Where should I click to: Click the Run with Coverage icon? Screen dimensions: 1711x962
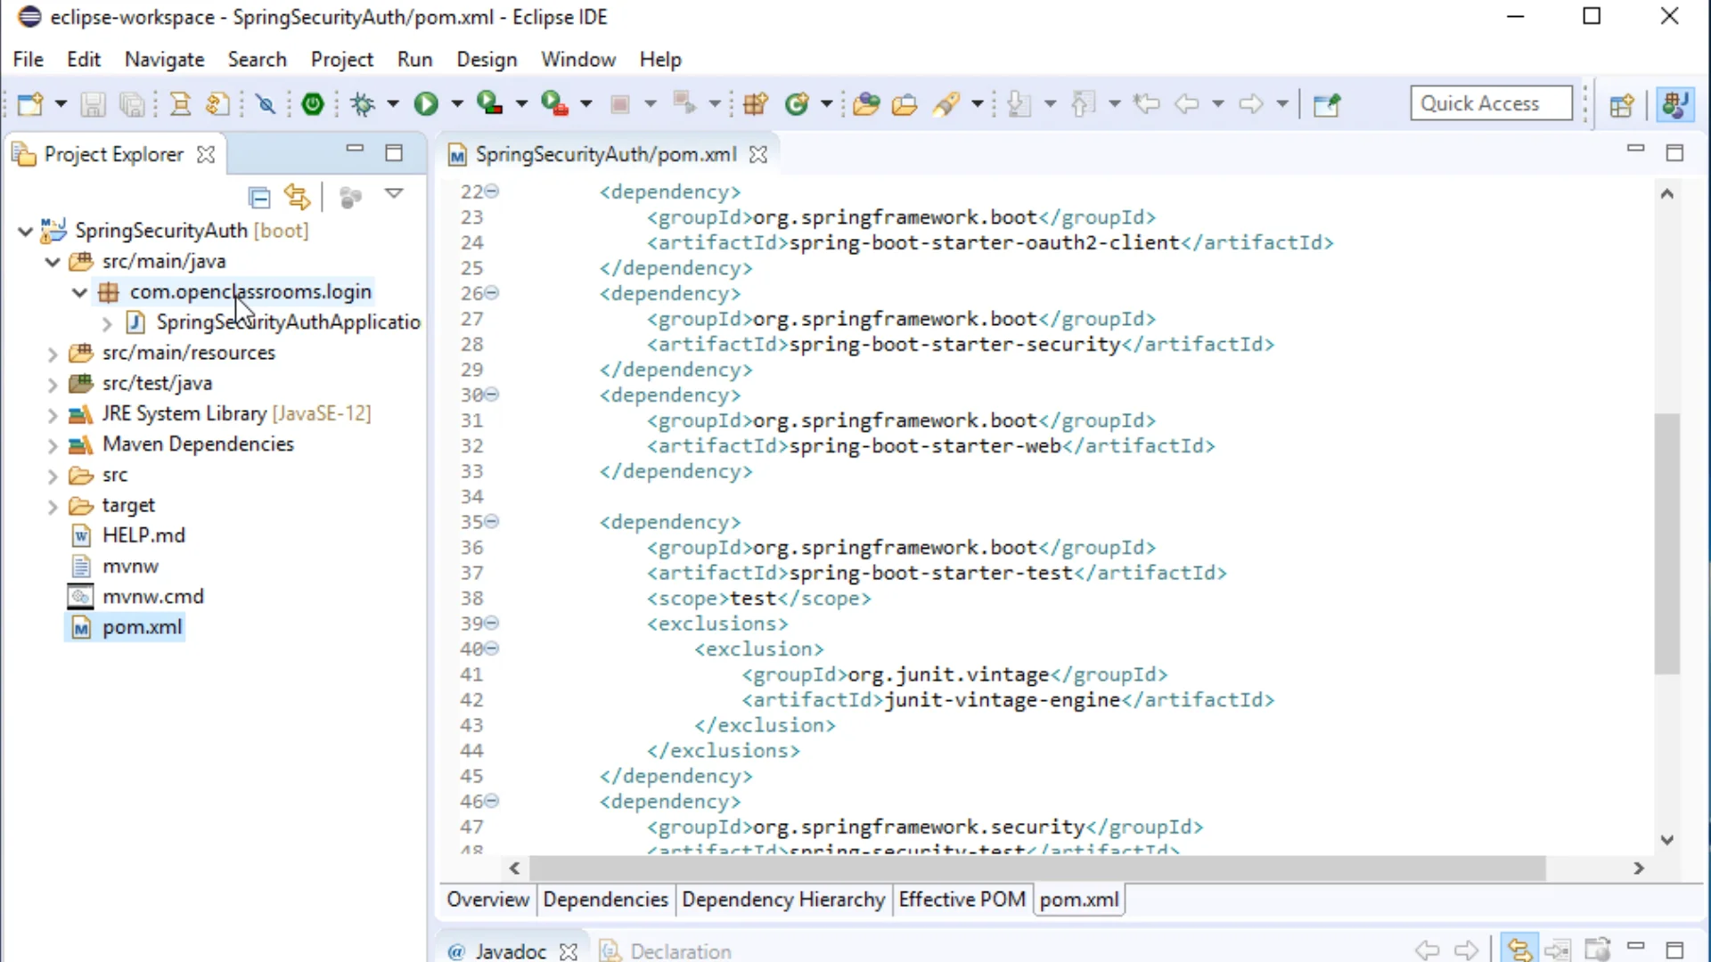[x=489, y=104]
